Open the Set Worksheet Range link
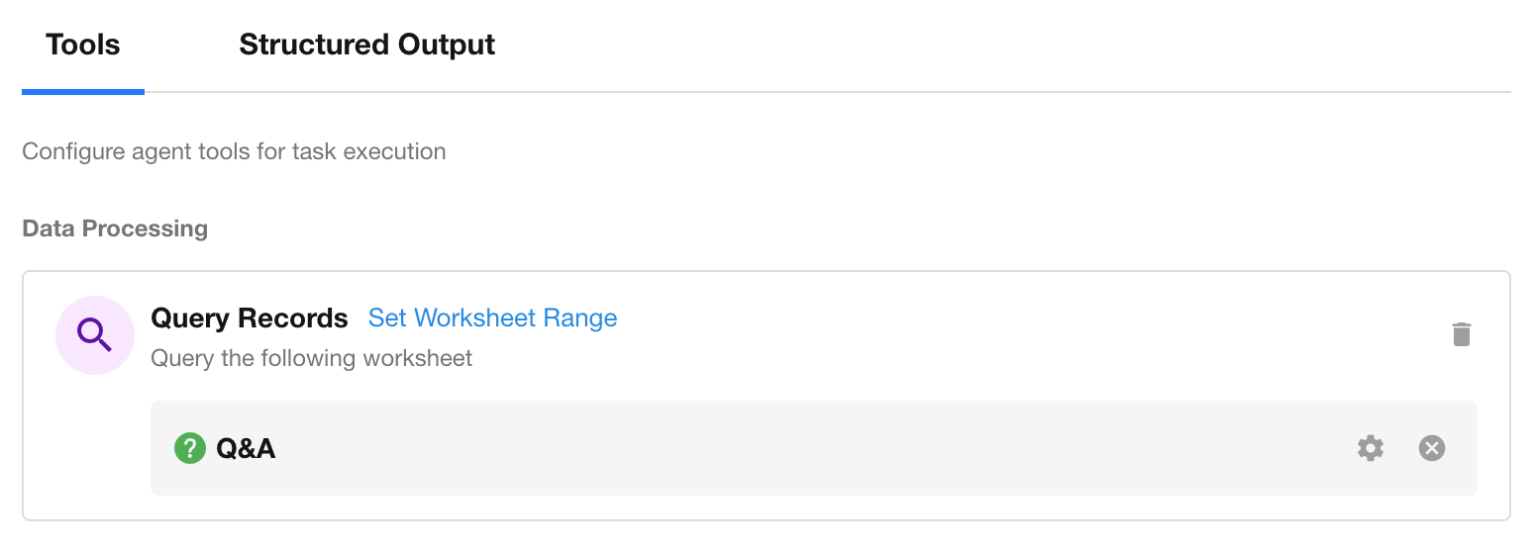The image size is (1537, 546). (x=492, y=318)
